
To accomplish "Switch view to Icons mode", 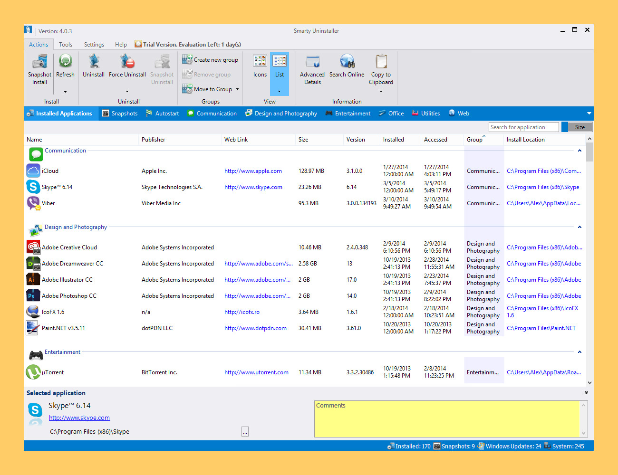I will [x=260, y=66].
